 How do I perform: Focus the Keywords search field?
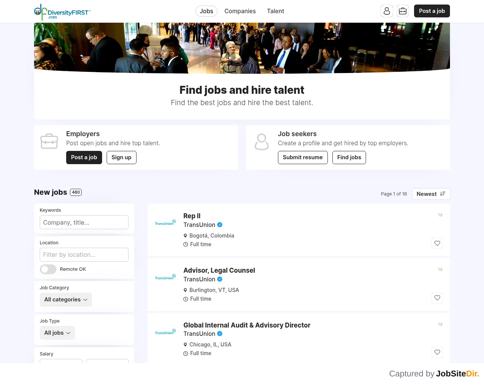(84, 222)
